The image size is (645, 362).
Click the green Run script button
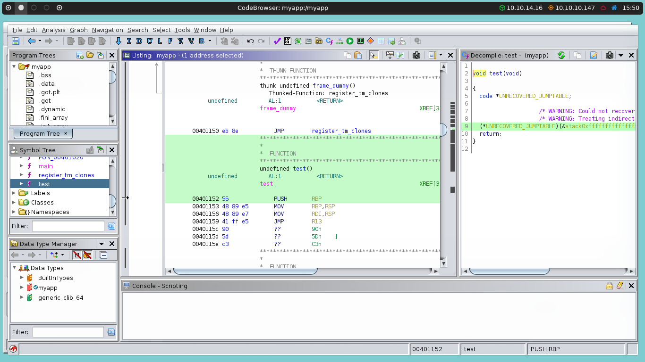point(350,41)
